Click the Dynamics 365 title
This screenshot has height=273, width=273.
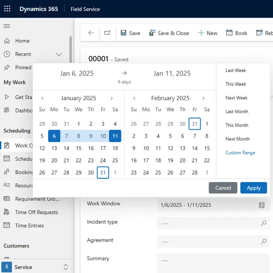pos(39,9)
